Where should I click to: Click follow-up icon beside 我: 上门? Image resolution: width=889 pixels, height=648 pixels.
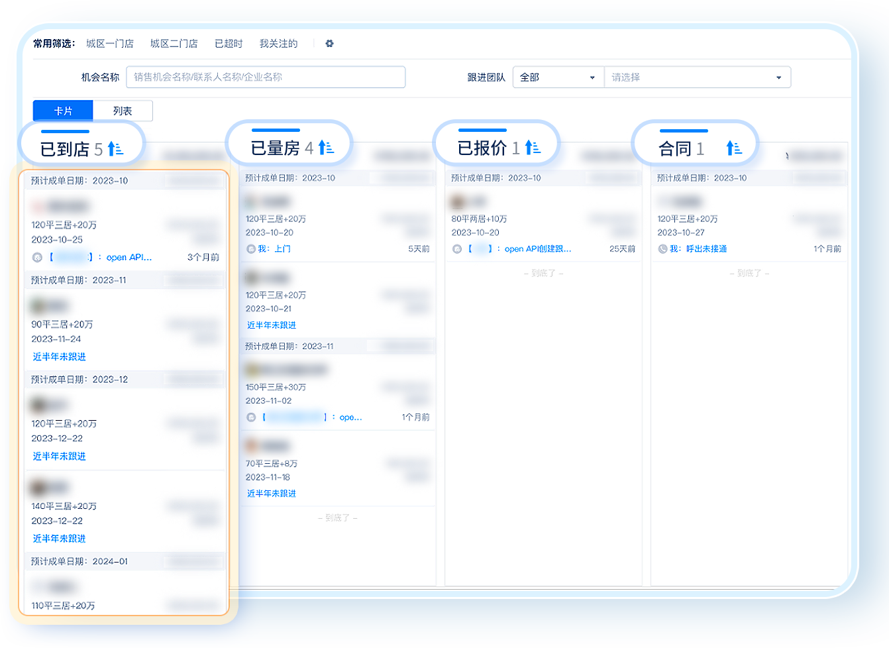(251, 249)
